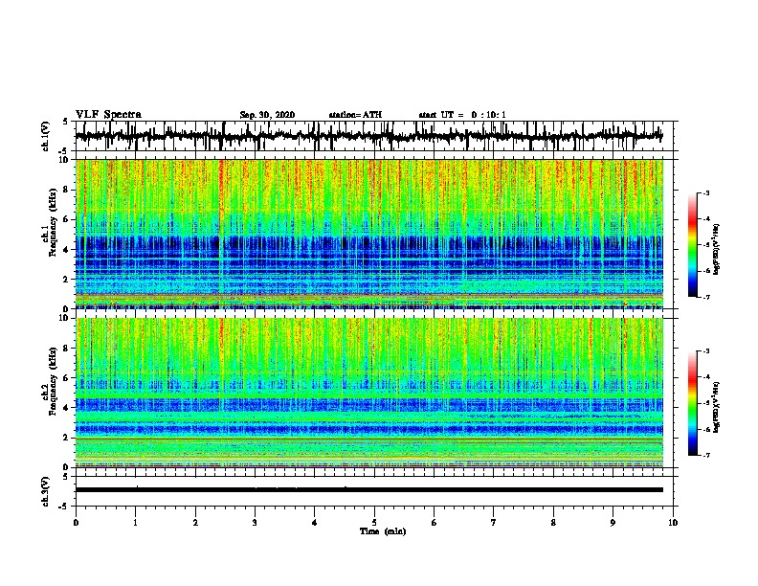Click the "8" kHz tick on ch.1 frequency axis
Viewport: 758px width, 586px height.
[67, 190]
